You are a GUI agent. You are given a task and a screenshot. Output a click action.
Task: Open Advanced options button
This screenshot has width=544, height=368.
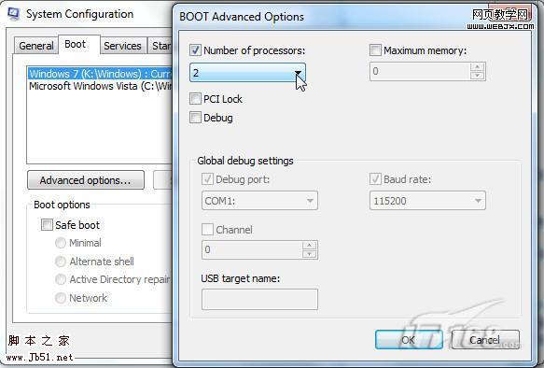pos(86,180)
